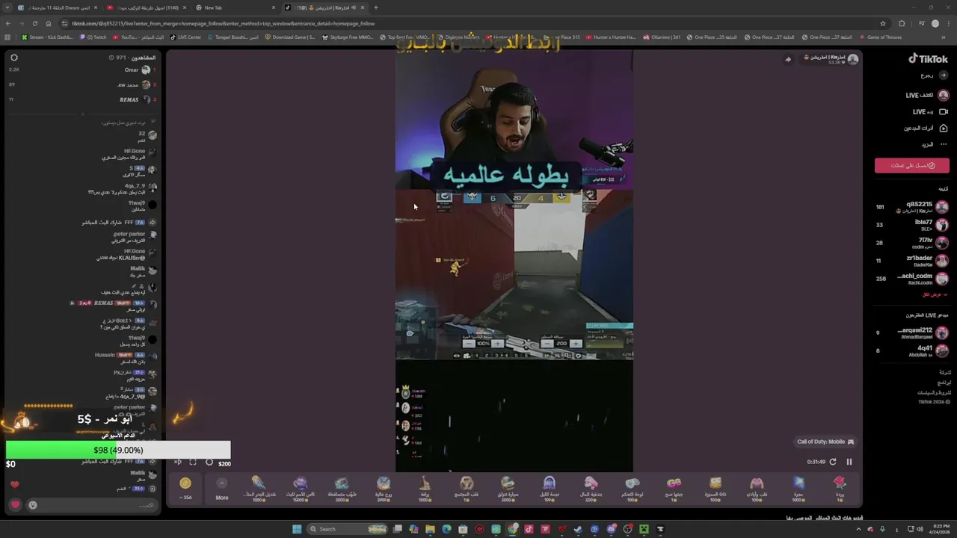957x538 pixels.
Task: Open coin balance showing 256
Action: tap(185, 488)
